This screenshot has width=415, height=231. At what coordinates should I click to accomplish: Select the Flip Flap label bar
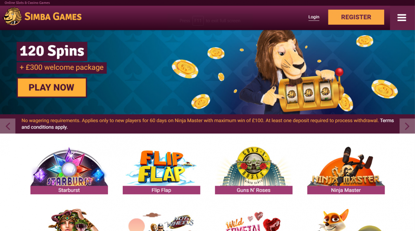[161, 190]
